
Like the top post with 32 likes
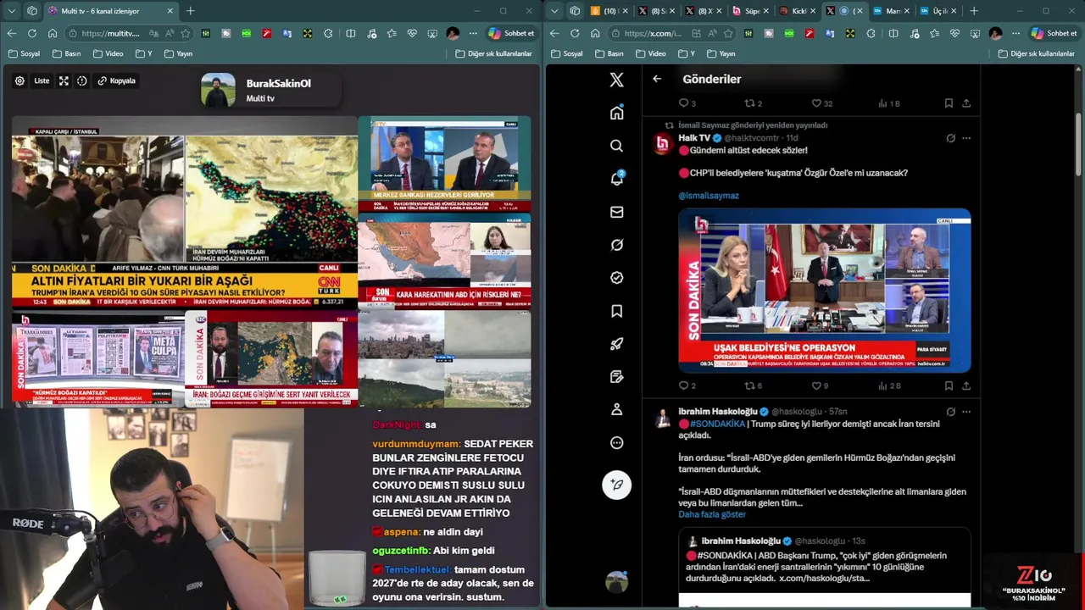tap(821, 103)
